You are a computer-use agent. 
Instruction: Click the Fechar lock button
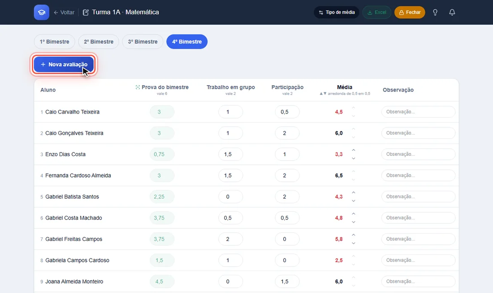pos(410,12)
